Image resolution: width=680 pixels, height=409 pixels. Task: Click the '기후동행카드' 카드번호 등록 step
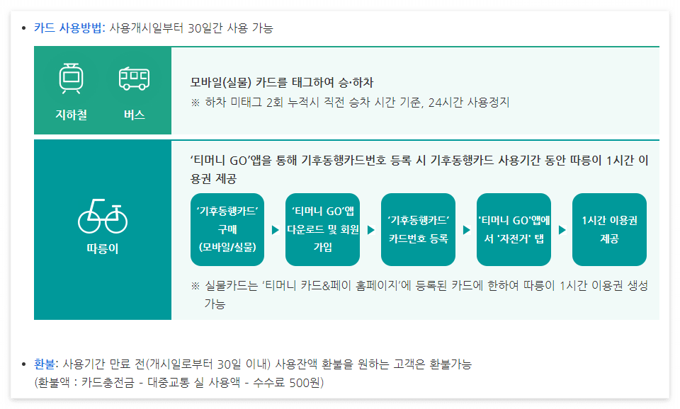(x=418, y=229)
